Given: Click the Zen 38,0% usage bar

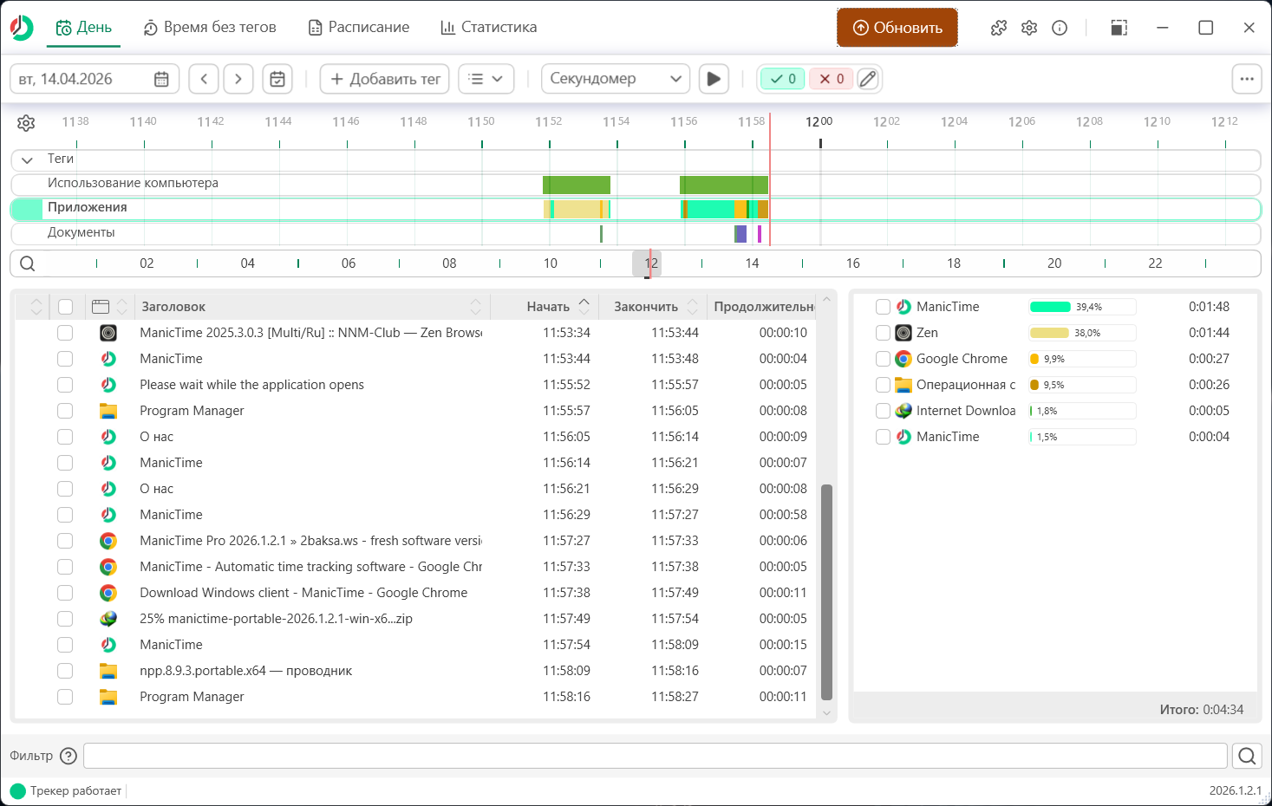Looking at the screenshot, I should click(1082, 333).
